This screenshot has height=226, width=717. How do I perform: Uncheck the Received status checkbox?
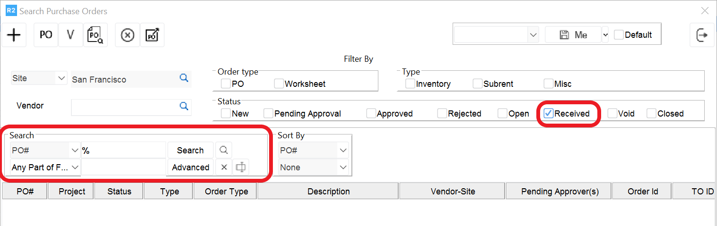coord(549,113)
